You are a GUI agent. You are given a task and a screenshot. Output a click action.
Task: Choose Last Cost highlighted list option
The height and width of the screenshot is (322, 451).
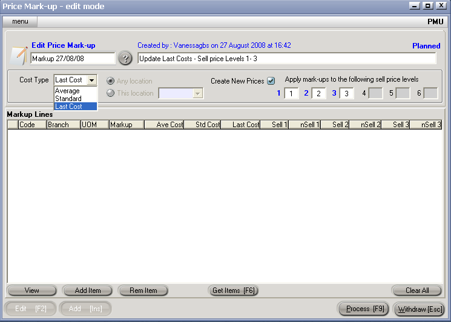click(x=76, y=107)
